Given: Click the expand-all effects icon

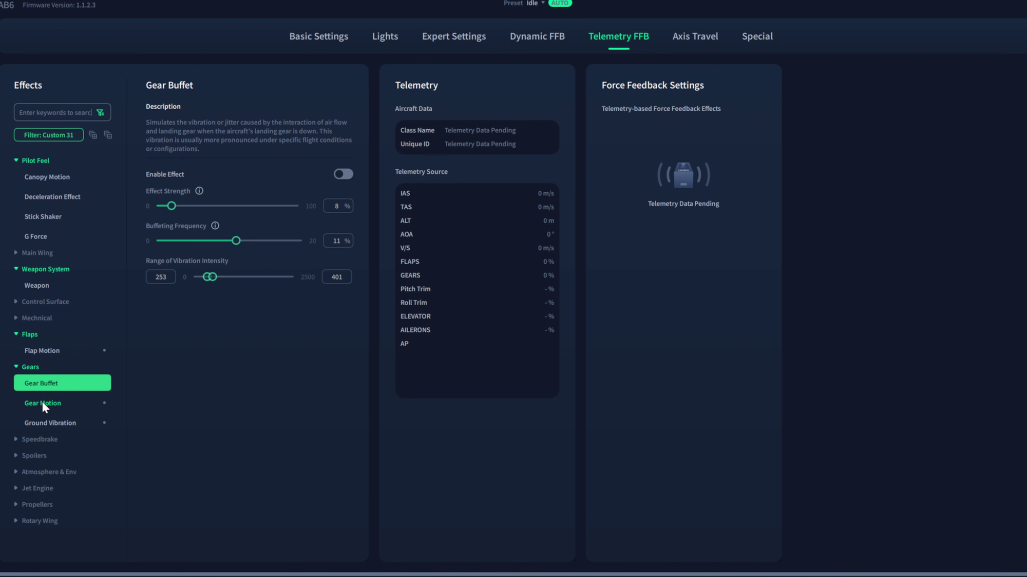Looking at the screenshot, I should pyautogui.click(x=93, y=135).
